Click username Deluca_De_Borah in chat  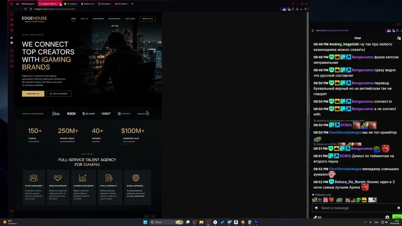coord(350,182)
